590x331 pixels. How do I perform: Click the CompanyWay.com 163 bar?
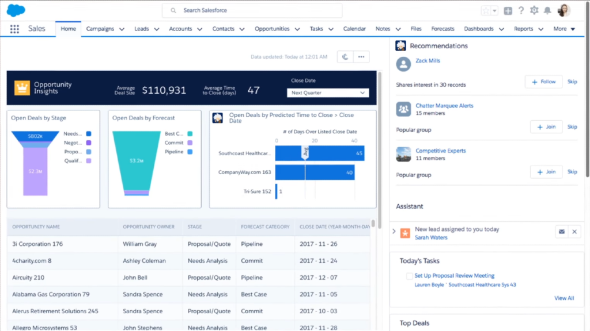click(x=315, y=172)
